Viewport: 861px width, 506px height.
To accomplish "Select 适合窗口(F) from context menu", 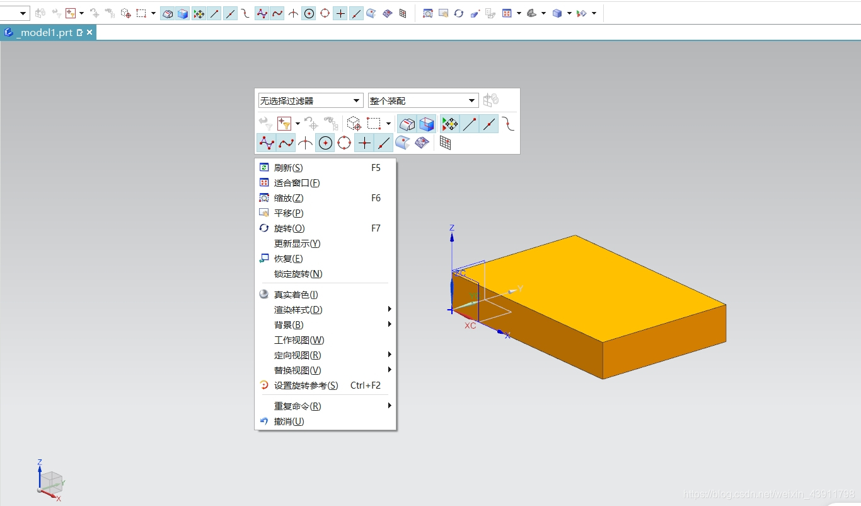I will [325, 183].
